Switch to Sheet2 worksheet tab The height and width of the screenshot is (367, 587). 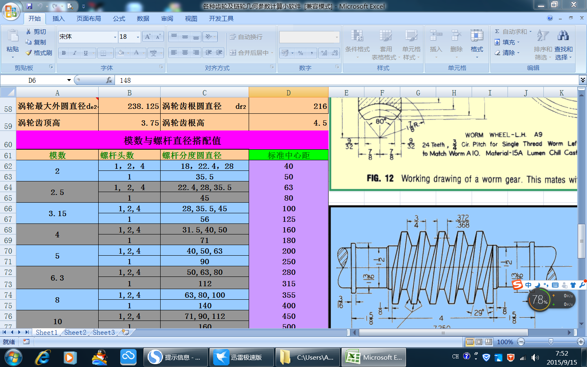pyautogui.click(x=75, y=332)
